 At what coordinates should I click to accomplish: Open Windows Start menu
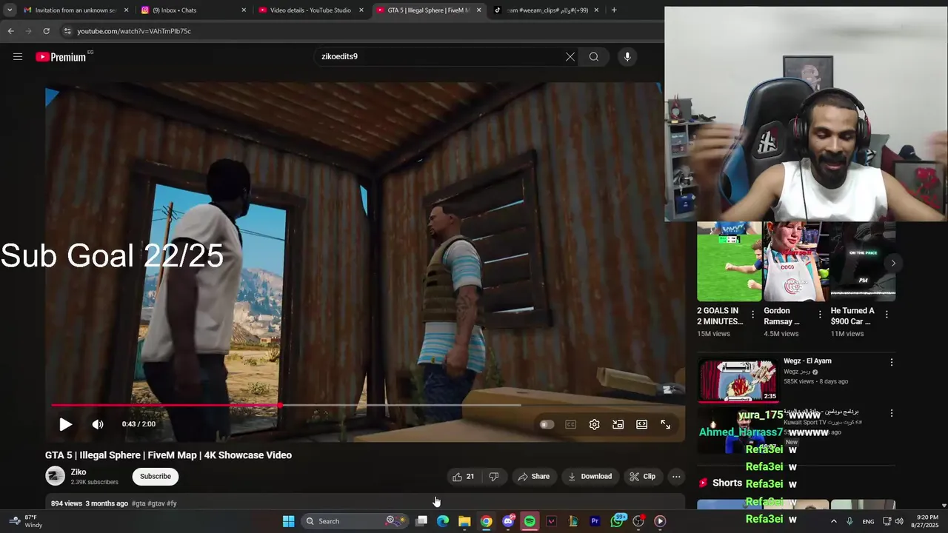(x=288, y=521)
